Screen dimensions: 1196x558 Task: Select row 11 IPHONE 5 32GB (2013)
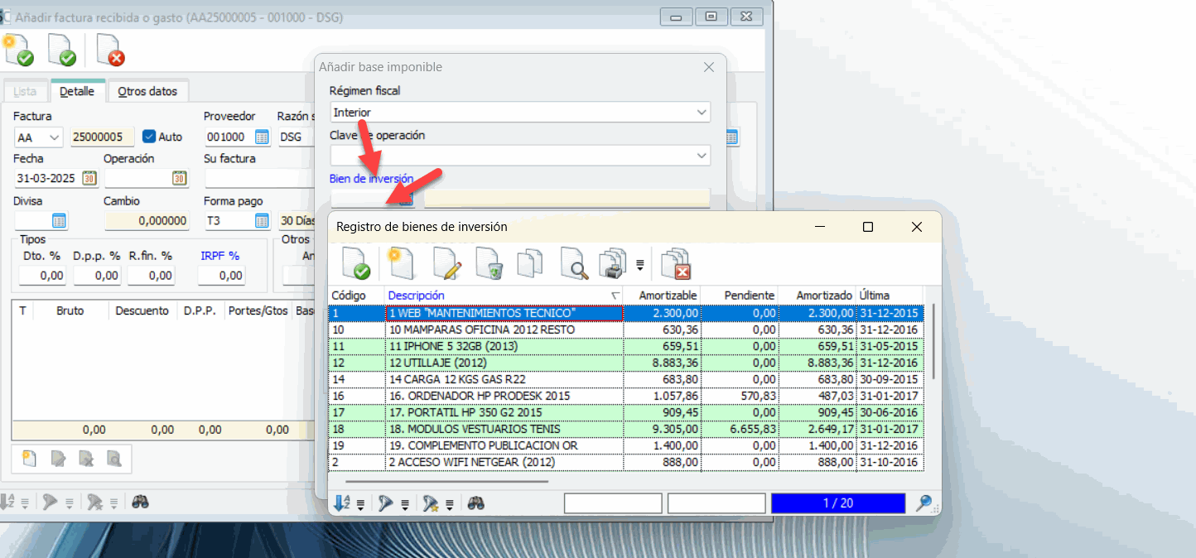click(625, 346)
